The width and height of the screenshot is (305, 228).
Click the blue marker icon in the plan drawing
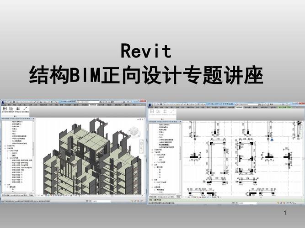click(x=272, y=140)
